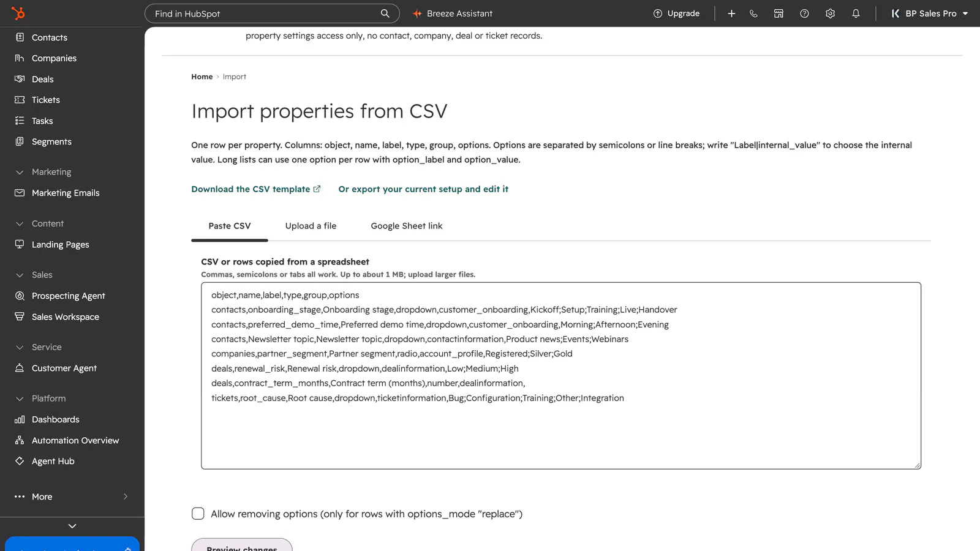
Task: Click the Import breadcrumb text
Action: tap(235, 77)
